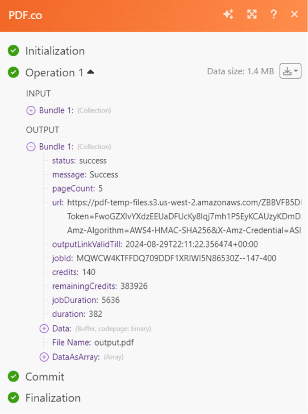Open fullscreen view via the expand icon
Image resolution: width=308 pixels, height=414 pixels.
252,14
